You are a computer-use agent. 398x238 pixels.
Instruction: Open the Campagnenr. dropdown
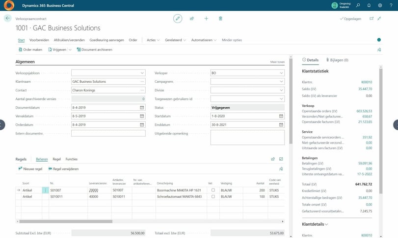(x=281, y=81)
